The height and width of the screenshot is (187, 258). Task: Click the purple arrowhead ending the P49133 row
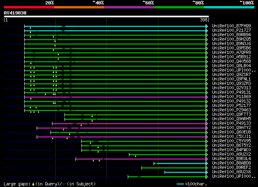point(207,124)
